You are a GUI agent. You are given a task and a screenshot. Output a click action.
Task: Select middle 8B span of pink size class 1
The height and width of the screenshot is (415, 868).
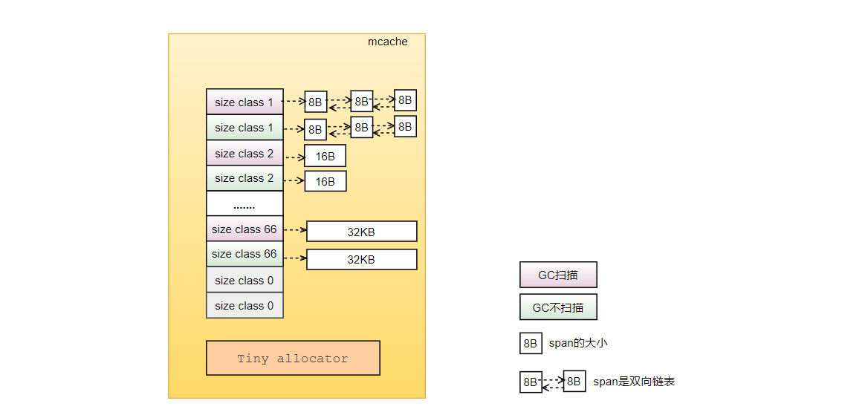[361, 101]
